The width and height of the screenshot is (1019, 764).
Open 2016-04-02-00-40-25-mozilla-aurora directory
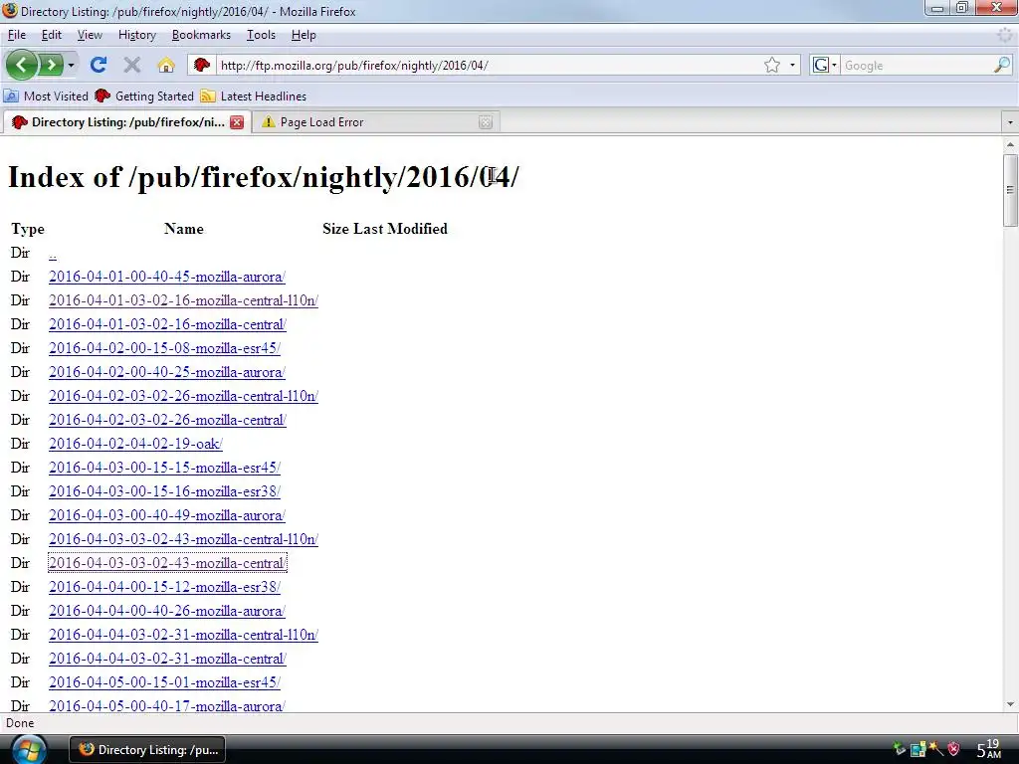pyautogui.click(x=167, y=372)
